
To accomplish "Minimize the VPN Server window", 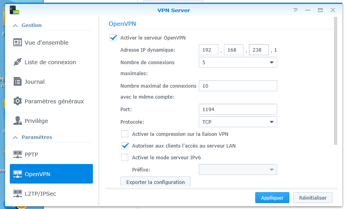I will coord(308,10).
